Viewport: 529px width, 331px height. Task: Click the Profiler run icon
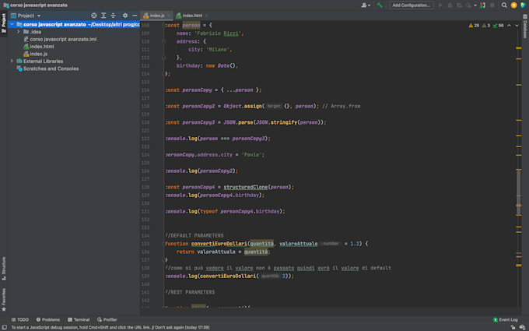point(468,5)
